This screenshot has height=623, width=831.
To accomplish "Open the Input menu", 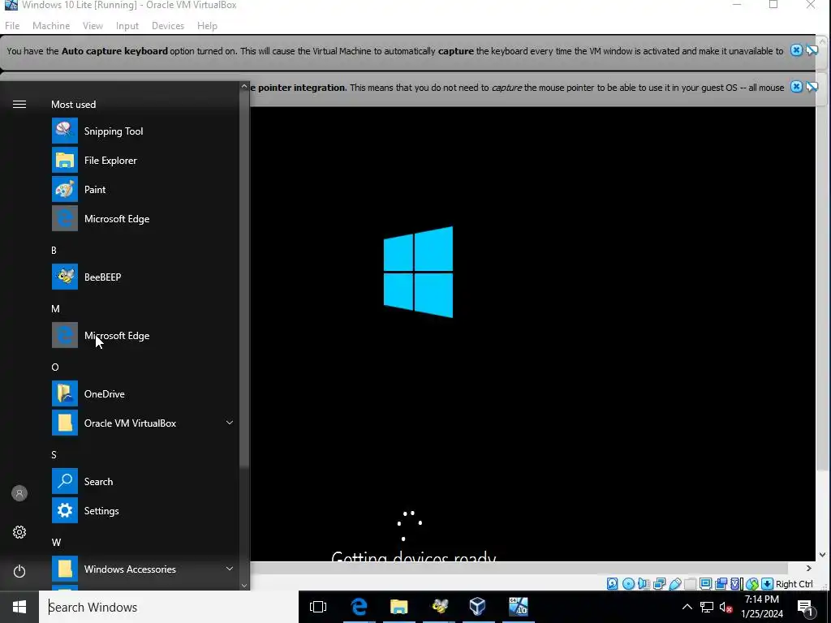I will (127, 25).
